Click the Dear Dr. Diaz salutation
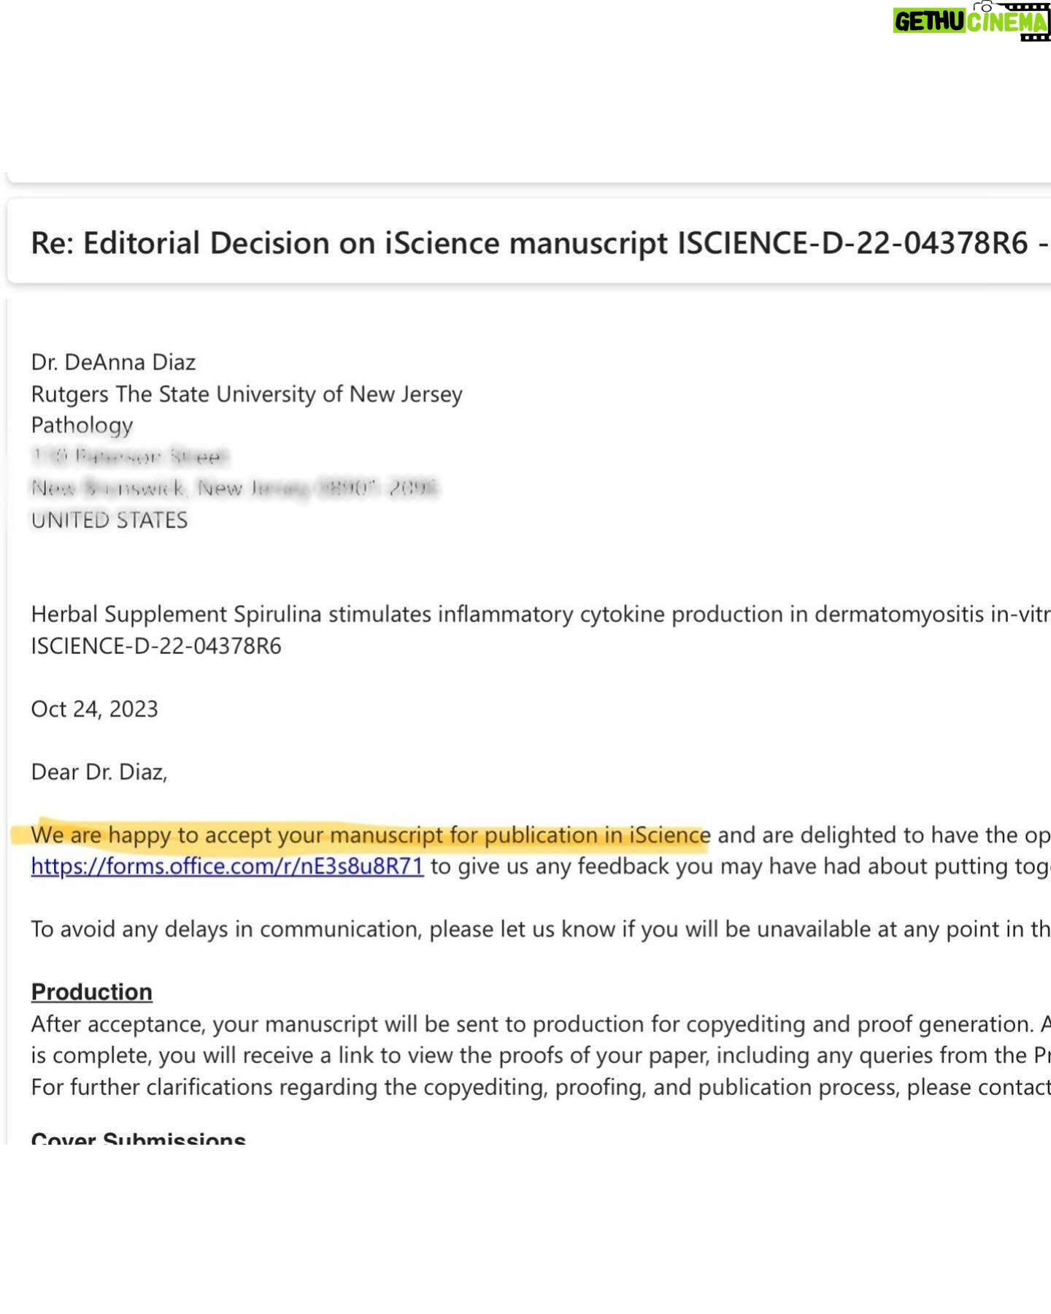The width and height of the screenshot is (1051, 1314). (x=99, y=772)
